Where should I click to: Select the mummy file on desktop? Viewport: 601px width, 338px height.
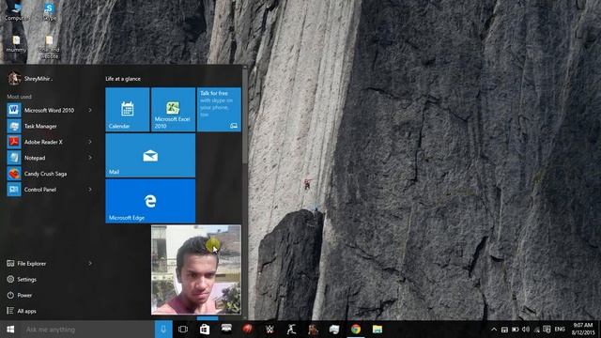[x=16, y=44]
